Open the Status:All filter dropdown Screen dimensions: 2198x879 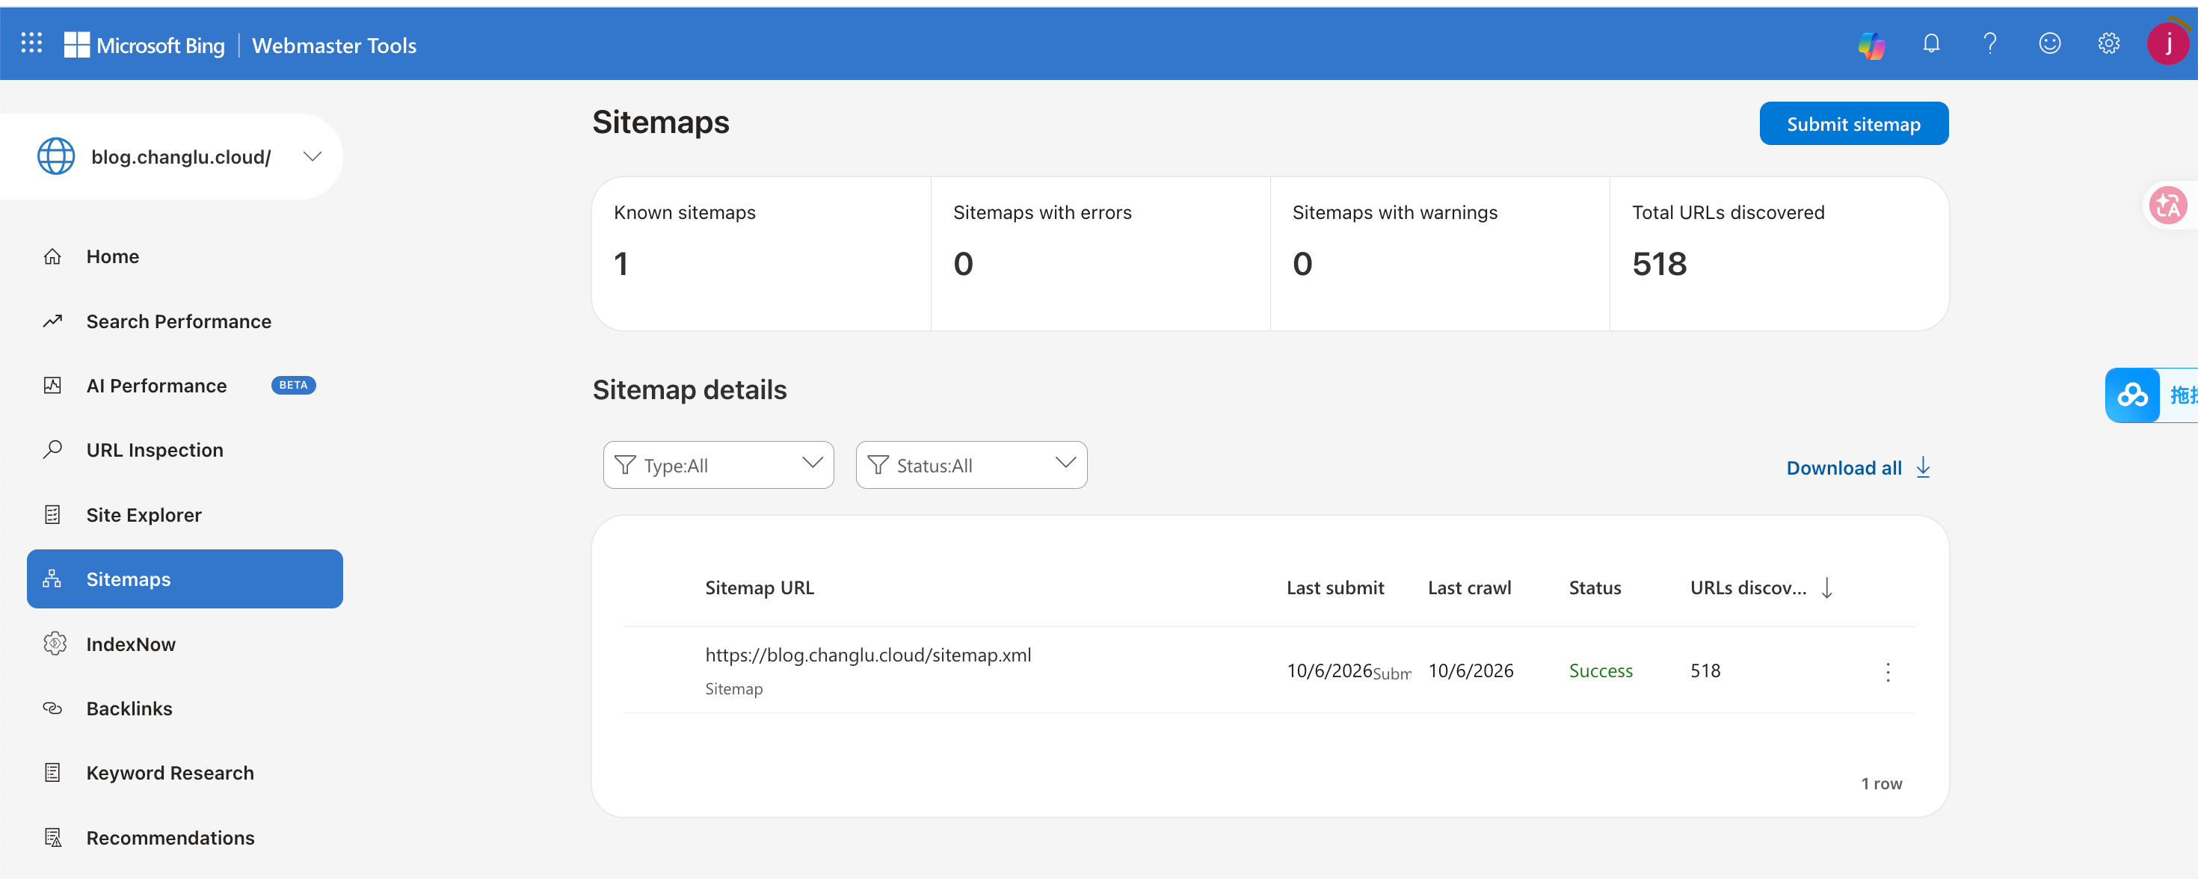(971, 465)
